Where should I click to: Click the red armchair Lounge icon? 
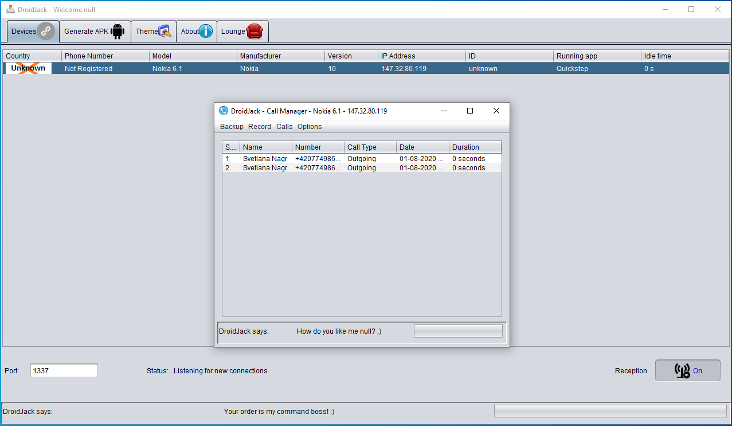click(255, 32)
